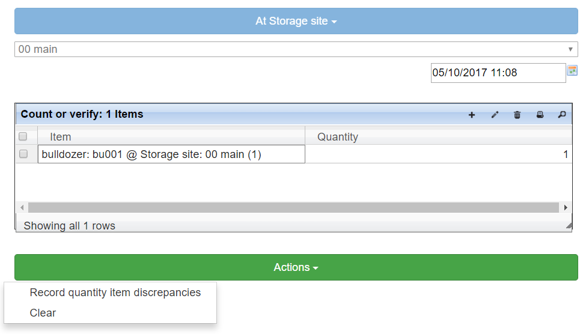
Task: Click the trash delete icon in grid header
Action: [x=517, y=115]
